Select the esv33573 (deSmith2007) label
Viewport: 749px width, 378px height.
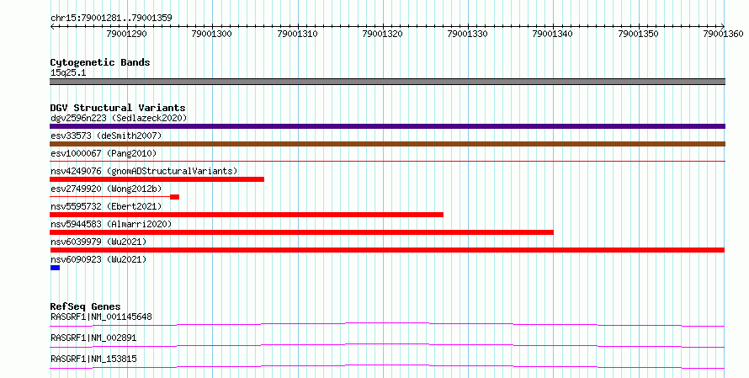(x=106, y=136)
